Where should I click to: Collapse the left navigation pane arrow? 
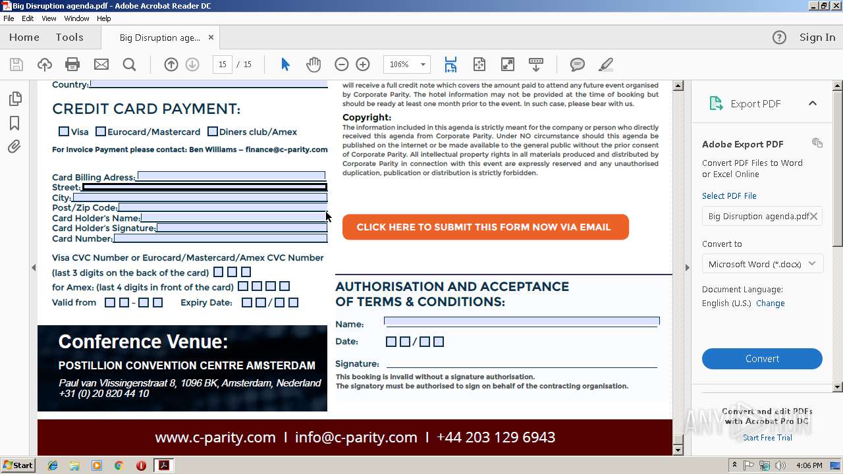point(34,267)
